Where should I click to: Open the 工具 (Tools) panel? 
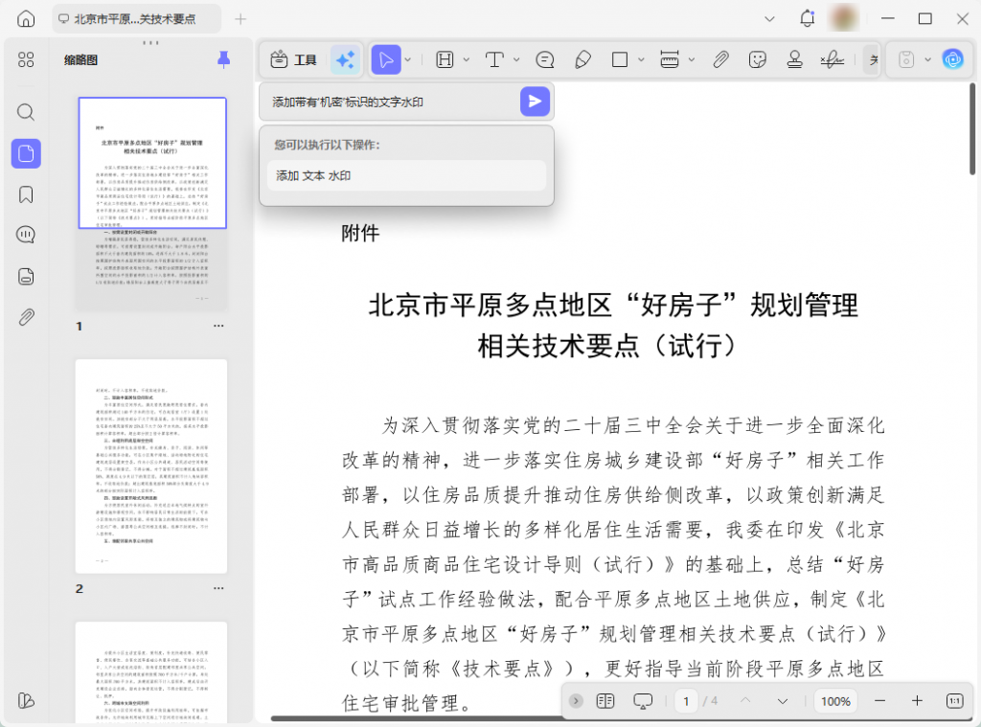[293, 59]
